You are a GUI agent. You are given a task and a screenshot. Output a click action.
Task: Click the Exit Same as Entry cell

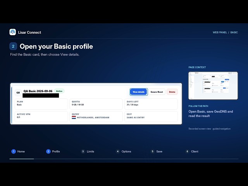(151, 117)
